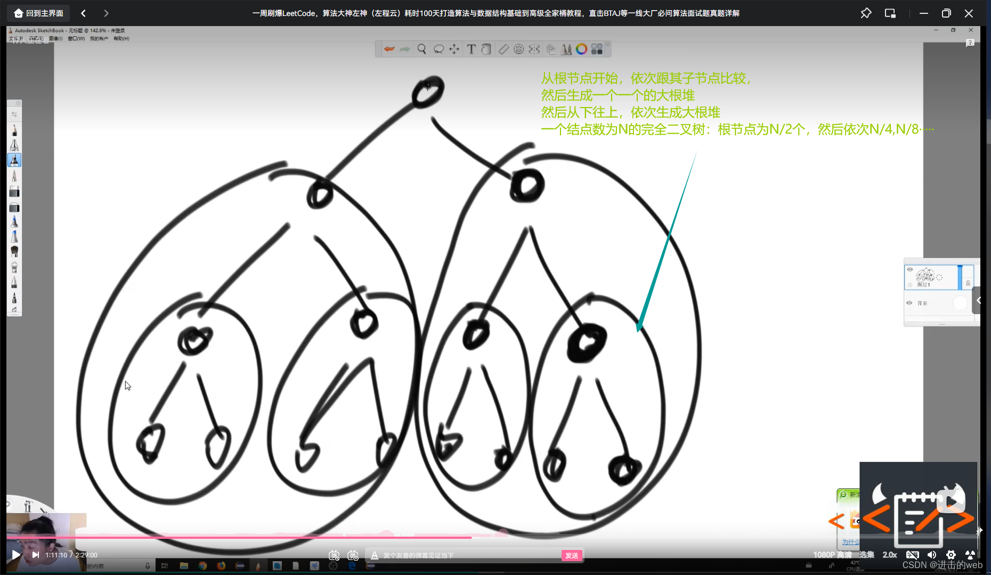Select the Move/Transform arrows tool
The height and width of the screenshot is (575, 991).
(454, 49)
